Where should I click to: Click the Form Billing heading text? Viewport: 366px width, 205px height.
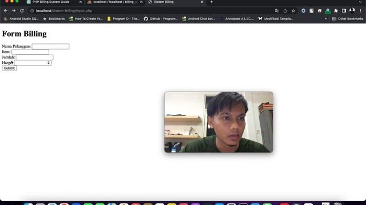pos(24,34)
